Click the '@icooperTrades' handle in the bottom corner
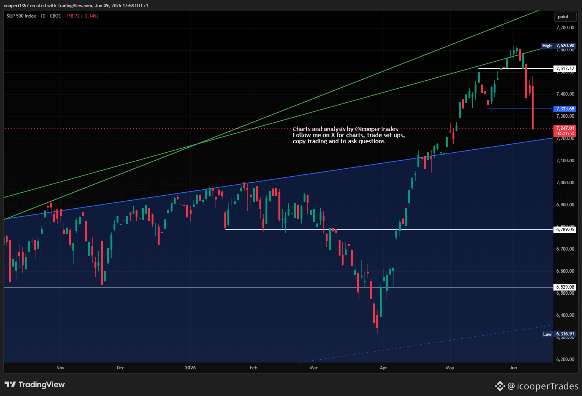The width and height of the screenshot is (582, 396). (543, 386)
